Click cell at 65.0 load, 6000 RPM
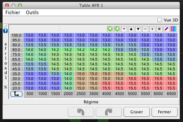This screenshot has height=122, width=183. click(158, 59)
